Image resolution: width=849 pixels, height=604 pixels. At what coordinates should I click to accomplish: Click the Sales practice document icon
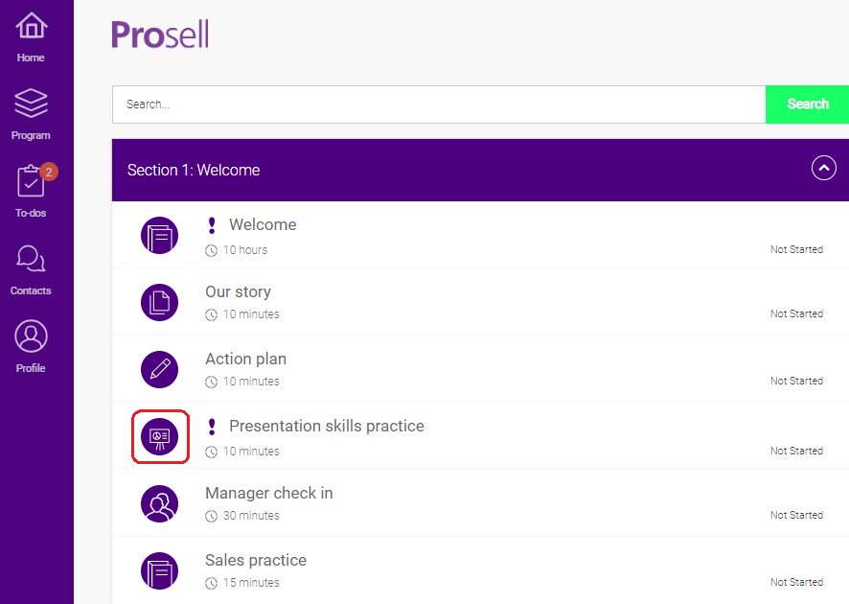pos(160,570)
